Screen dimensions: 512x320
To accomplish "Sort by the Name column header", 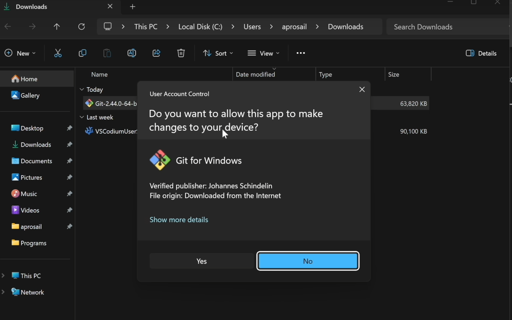I will (x=99, y=74).
